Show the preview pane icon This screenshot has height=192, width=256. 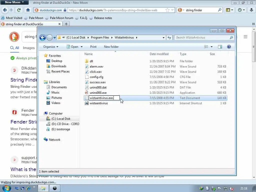[220, 47]
